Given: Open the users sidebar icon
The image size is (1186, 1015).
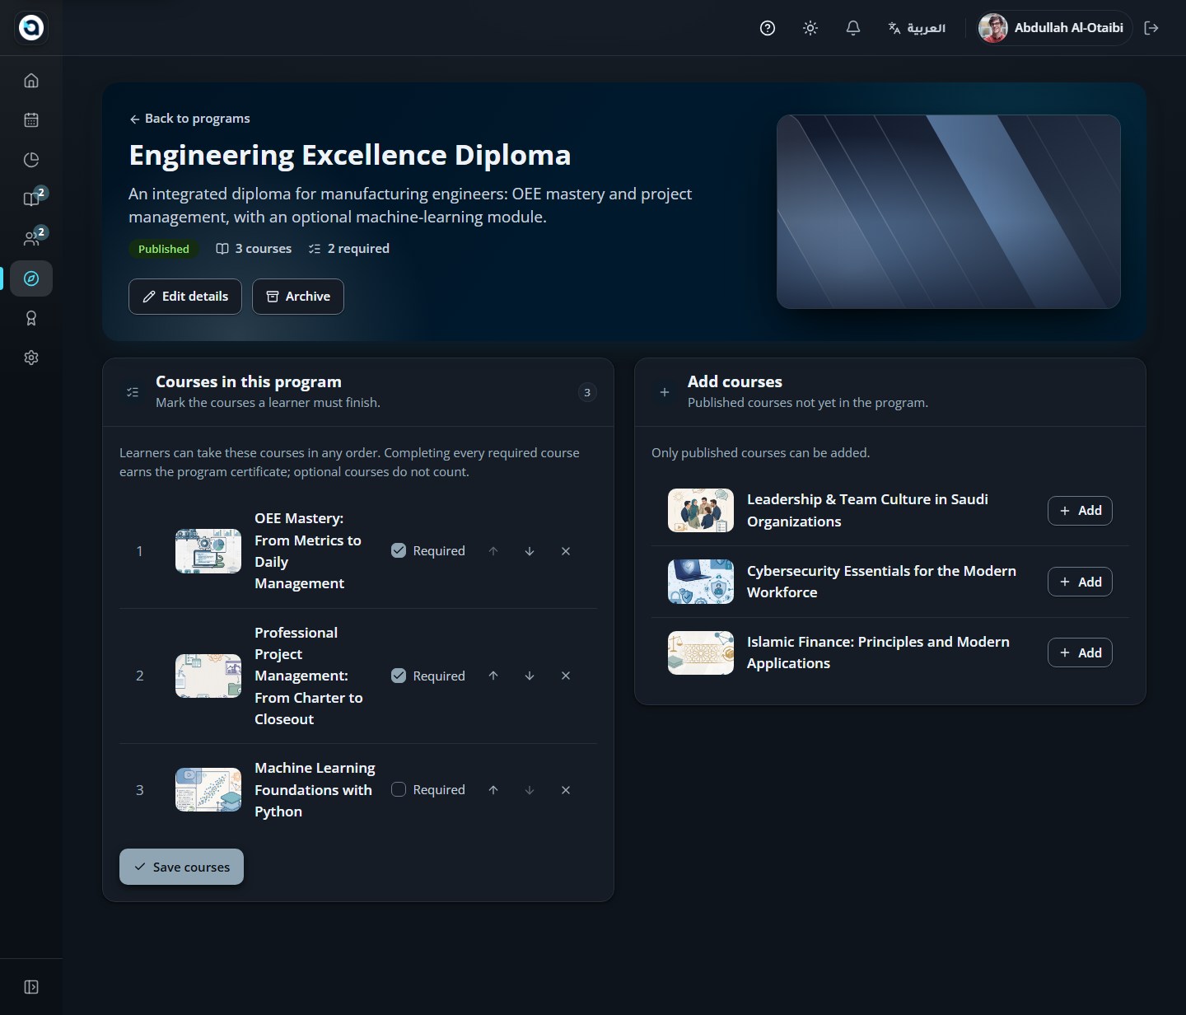Looking at the screenshot, I should [31, 239].
